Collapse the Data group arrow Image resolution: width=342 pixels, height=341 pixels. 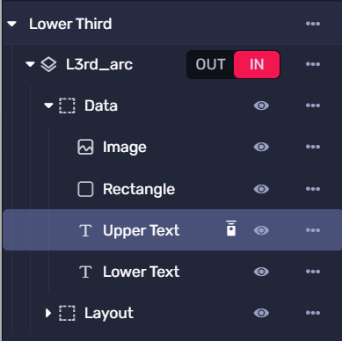[x=48, y=105]
